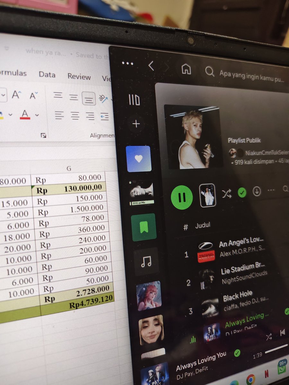This screenshot has width=289, height=385.
Task: Increase font size in Excel
Action: point(16,94)
